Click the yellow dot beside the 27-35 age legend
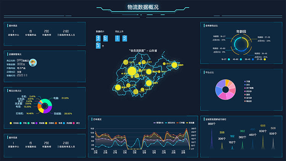Image resolution: width=286 pixels, height=161 pixels. coord(265,59)
